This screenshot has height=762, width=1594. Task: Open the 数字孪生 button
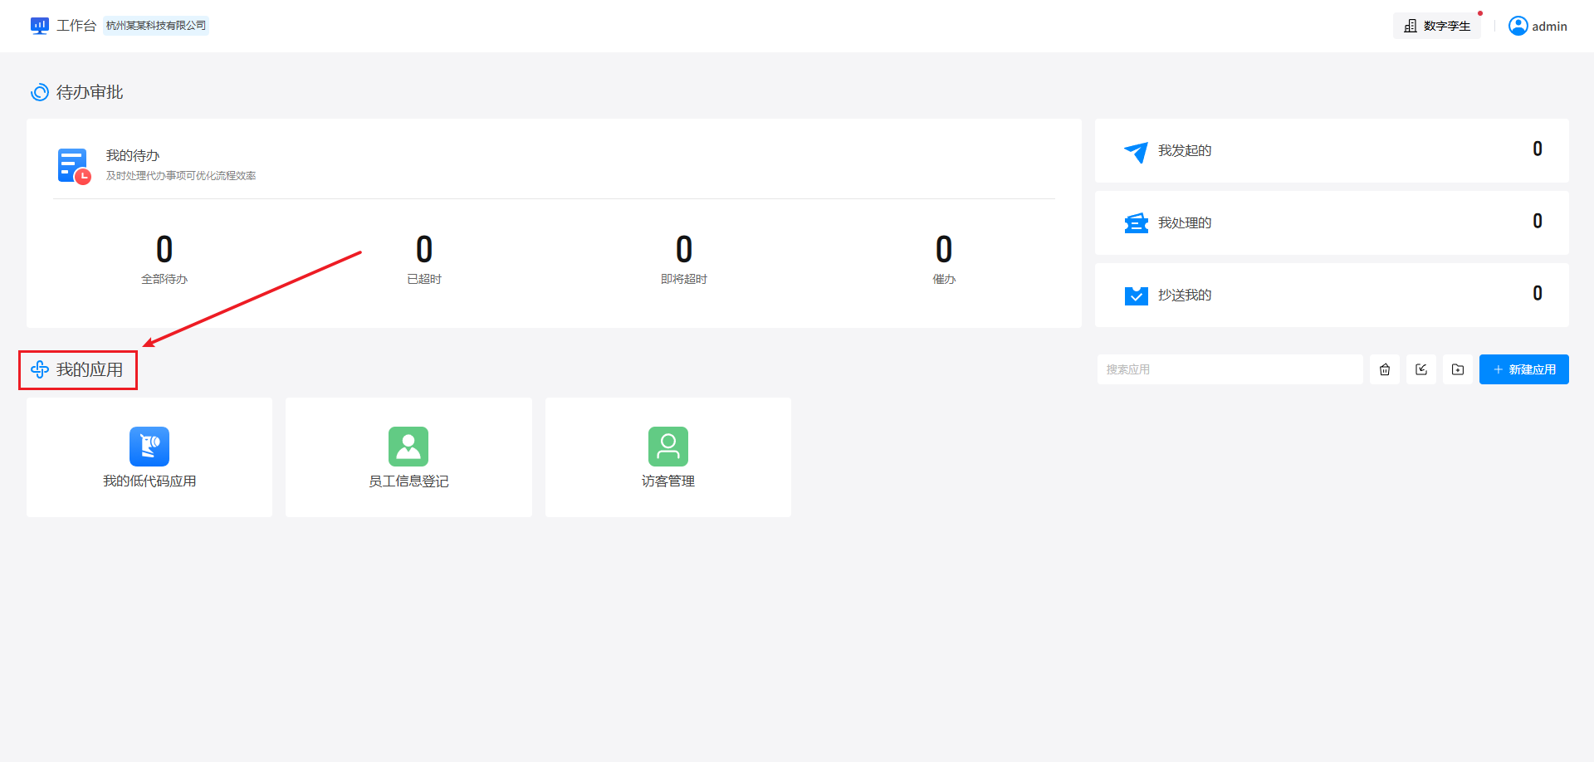pos(1437,26)
